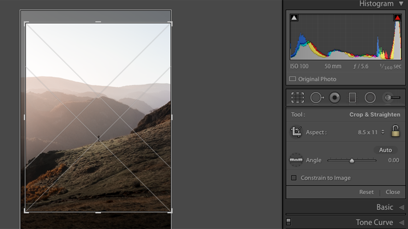The width and height of the screenshot is (408, 229).
Task: Select the Spot Removal tool
Action: click(317, 98)
